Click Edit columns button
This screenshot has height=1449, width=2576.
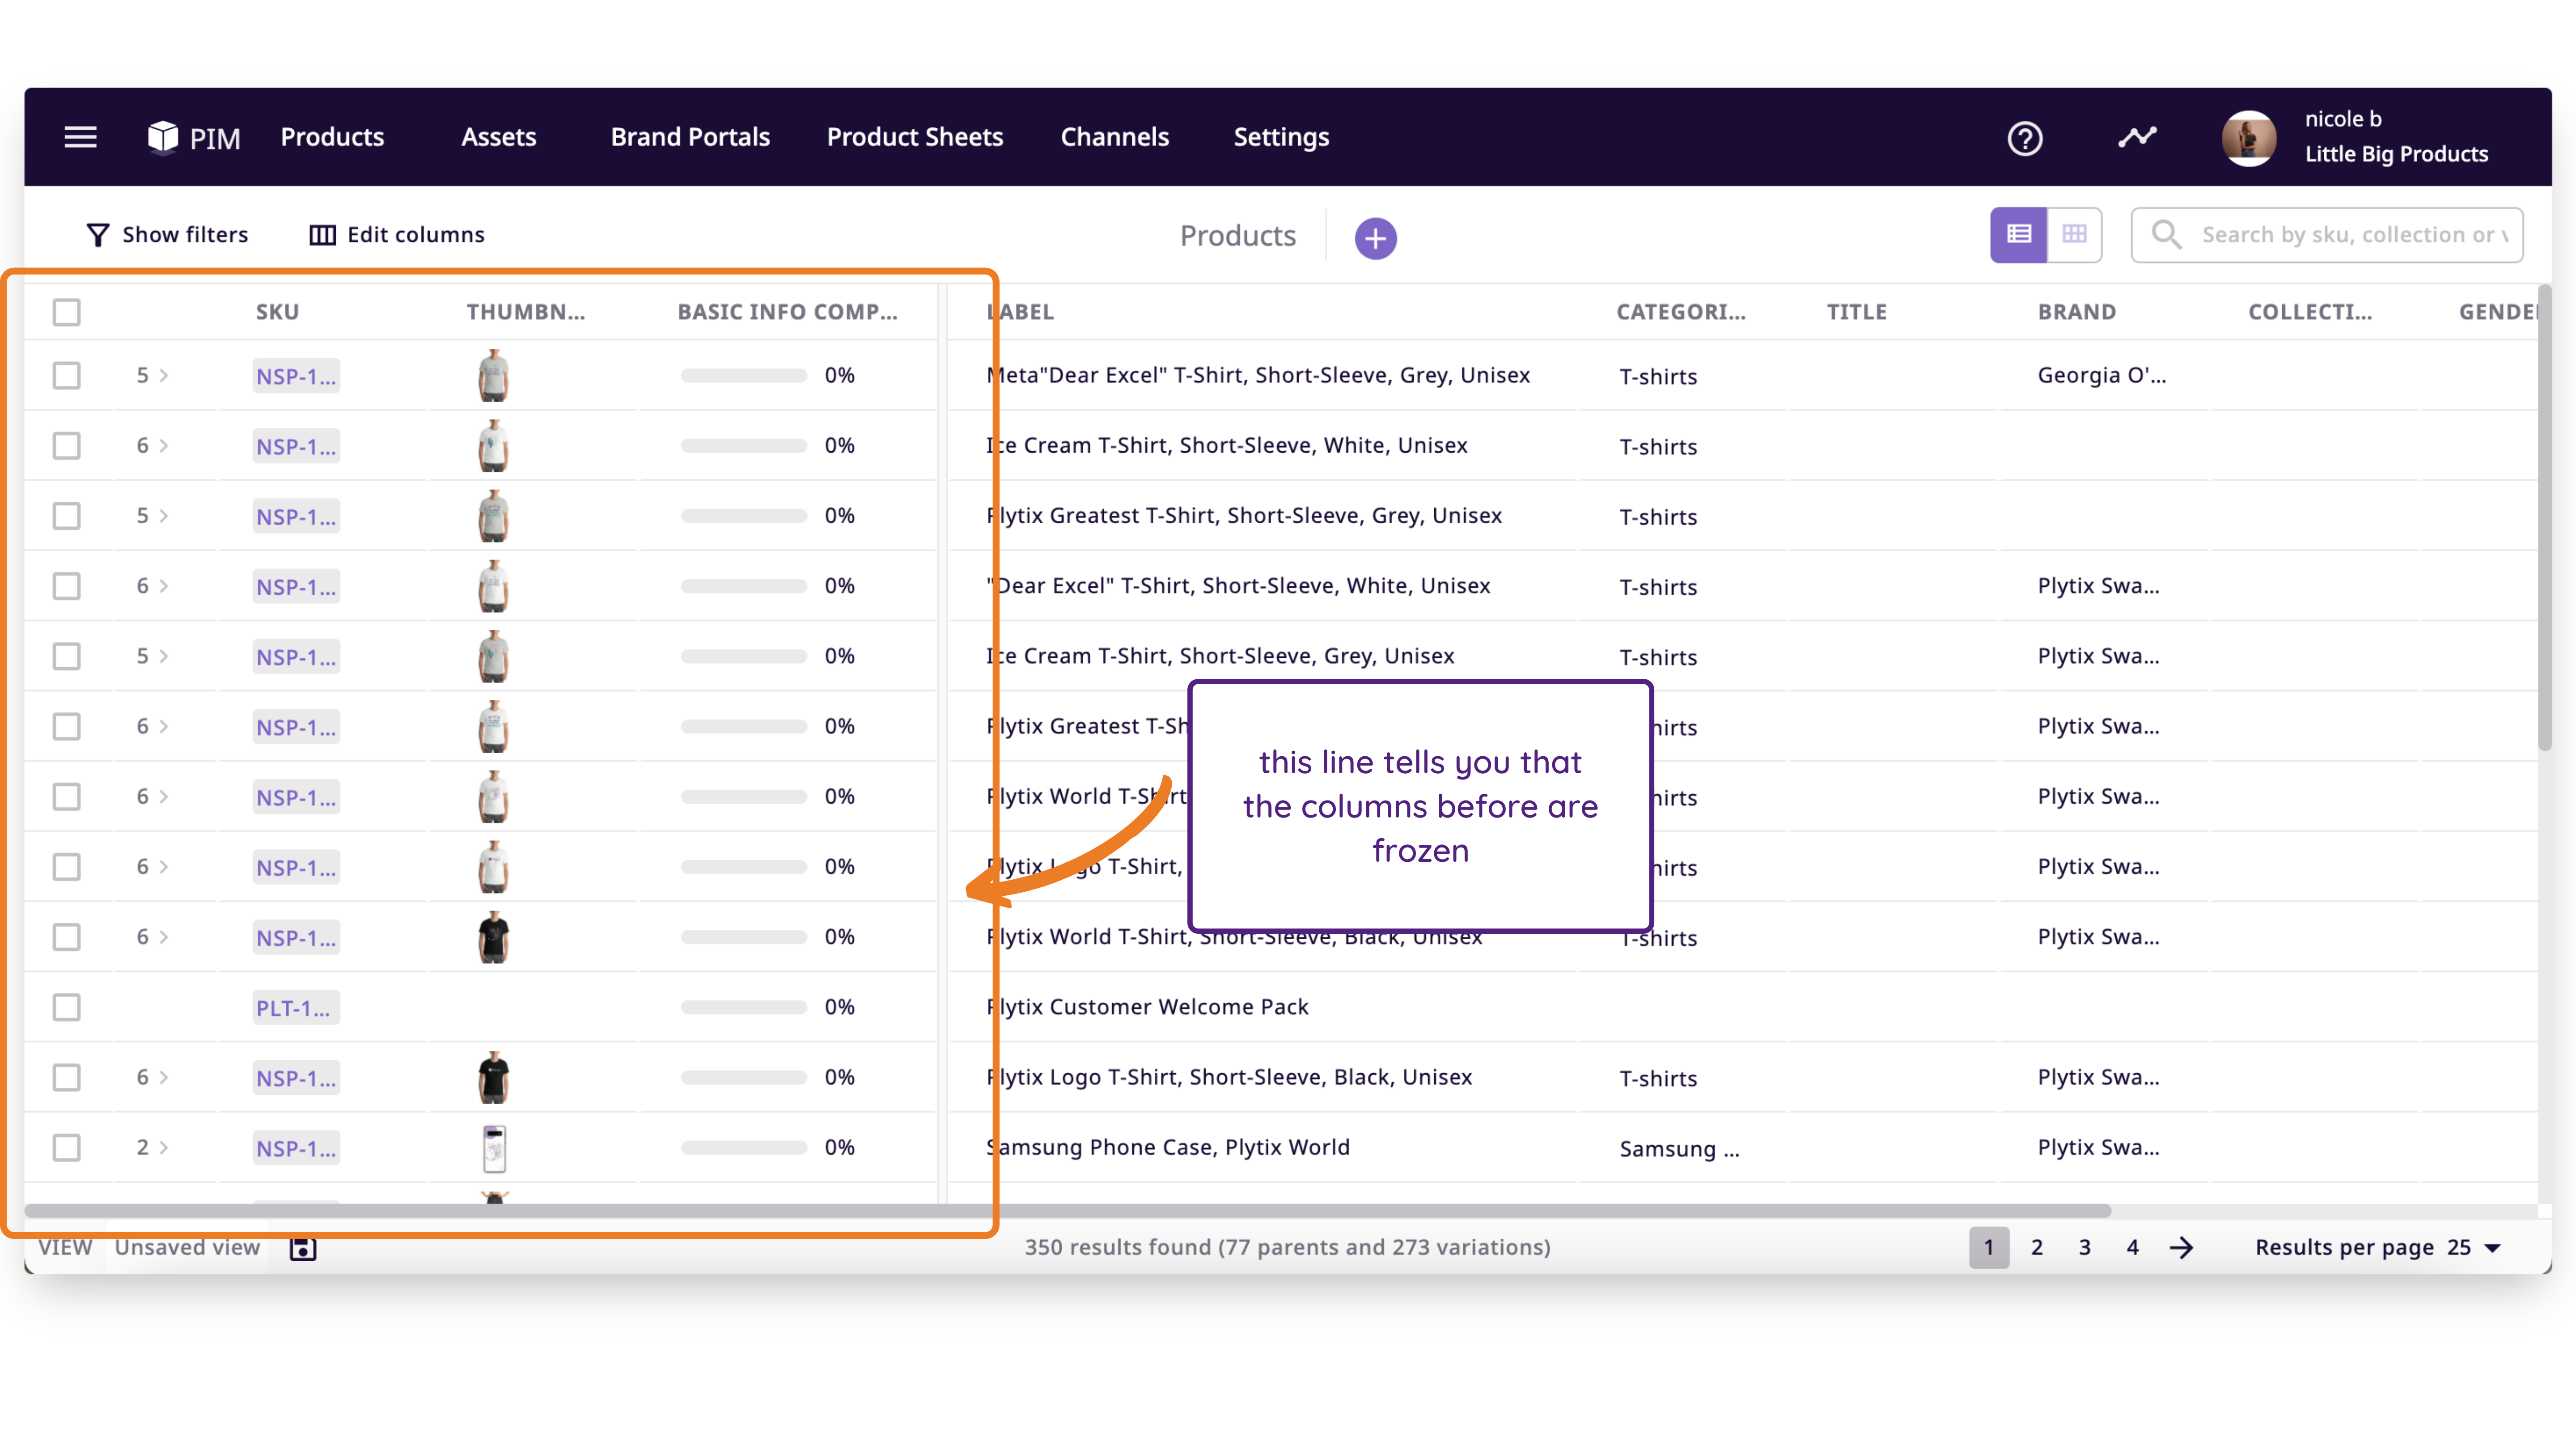[397, 235]
